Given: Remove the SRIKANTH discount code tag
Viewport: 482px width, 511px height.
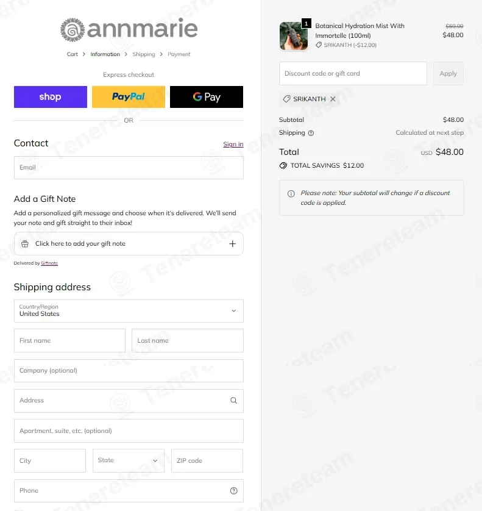Looking at the screenshot, I should click(333, 99).
